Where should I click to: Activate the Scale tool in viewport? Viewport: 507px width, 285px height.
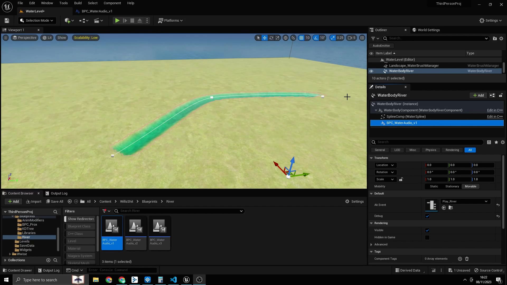278,38
